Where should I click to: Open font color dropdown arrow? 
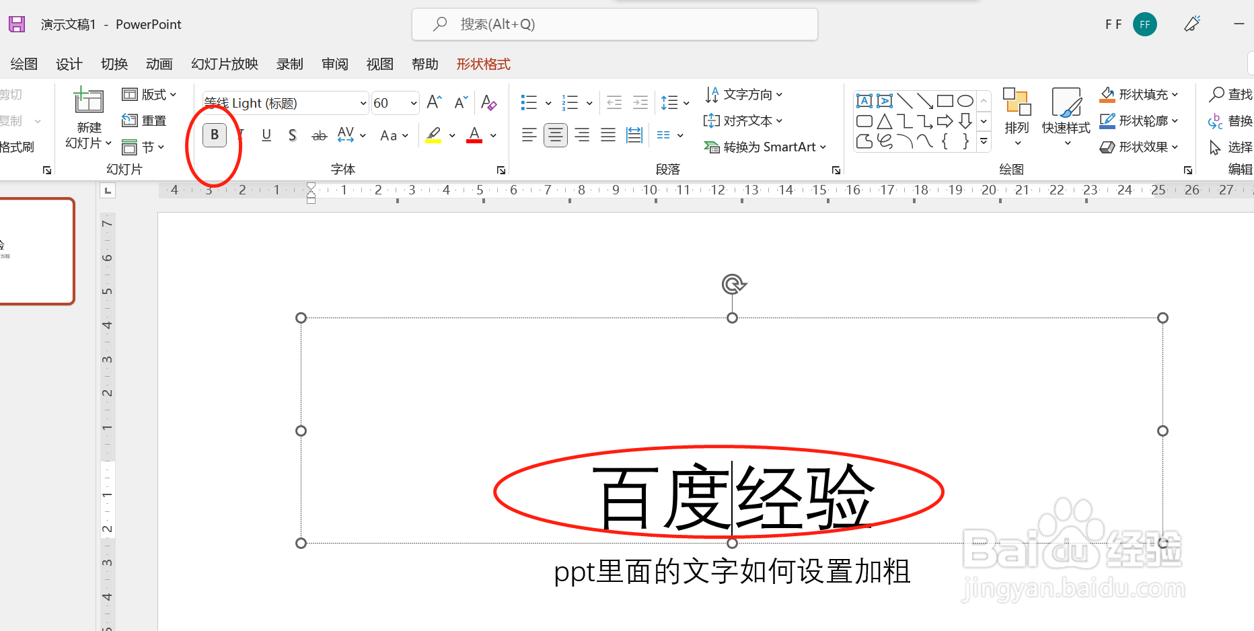coord(493,135)
